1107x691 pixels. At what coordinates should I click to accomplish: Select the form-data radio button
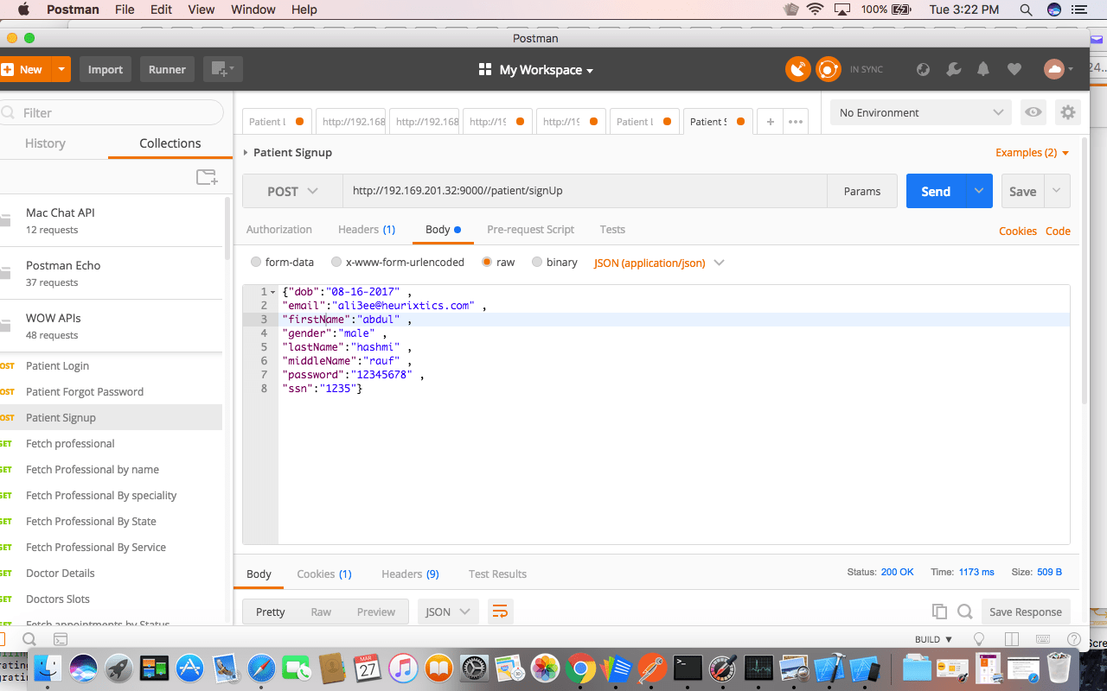click(256, 262)
